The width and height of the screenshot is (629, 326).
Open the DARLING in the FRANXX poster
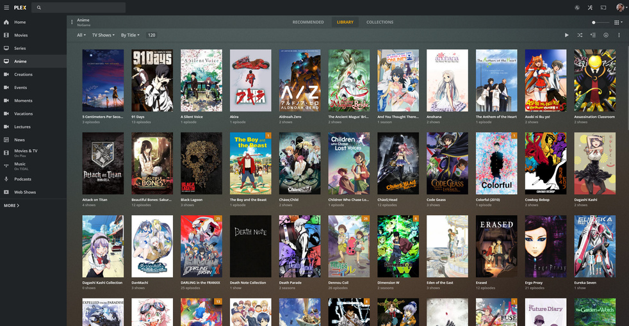point(201,246)
